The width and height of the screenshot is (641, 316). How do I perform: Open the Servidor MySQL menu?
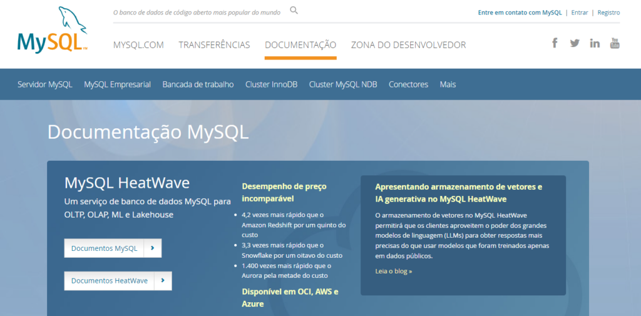click(45, 84)
